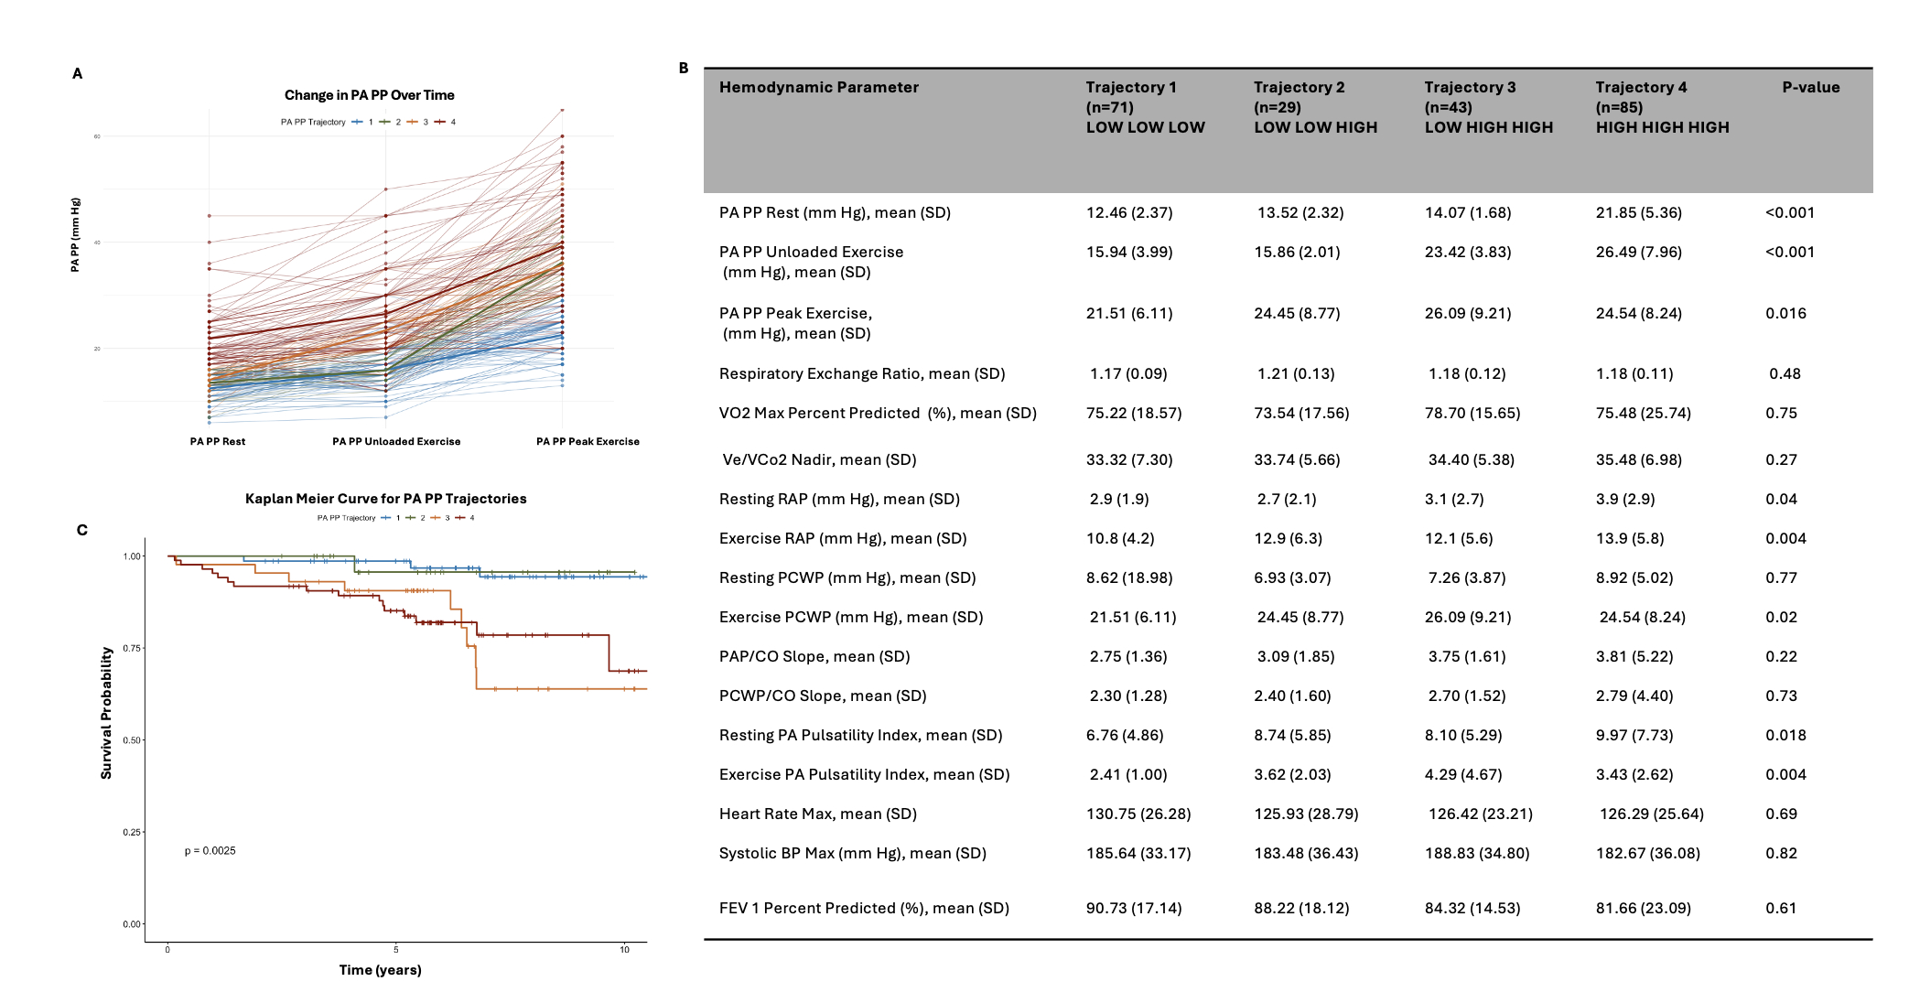Click the 'P-value' column header

pos(1810,87)
